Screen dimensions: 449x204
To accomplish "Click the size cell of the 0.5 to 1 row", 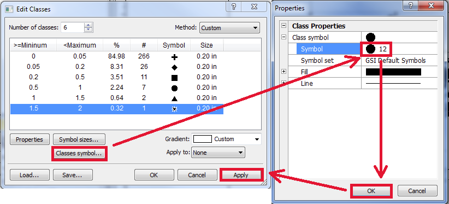I will tap(206, 88).
